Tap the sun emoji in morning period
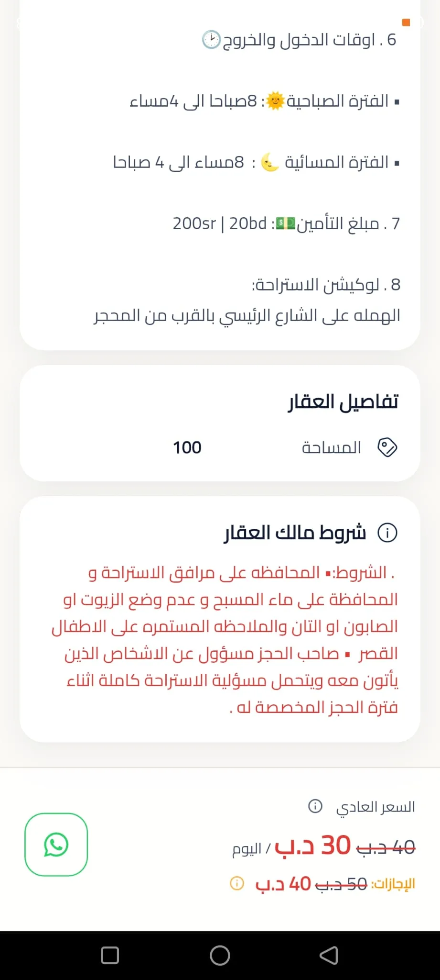Viewport: 440px width, 980px height. 275,101
